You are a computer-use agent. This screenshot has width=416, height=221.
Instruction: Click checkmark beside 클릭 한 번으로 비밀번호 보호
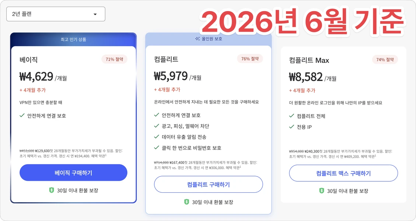157,147
